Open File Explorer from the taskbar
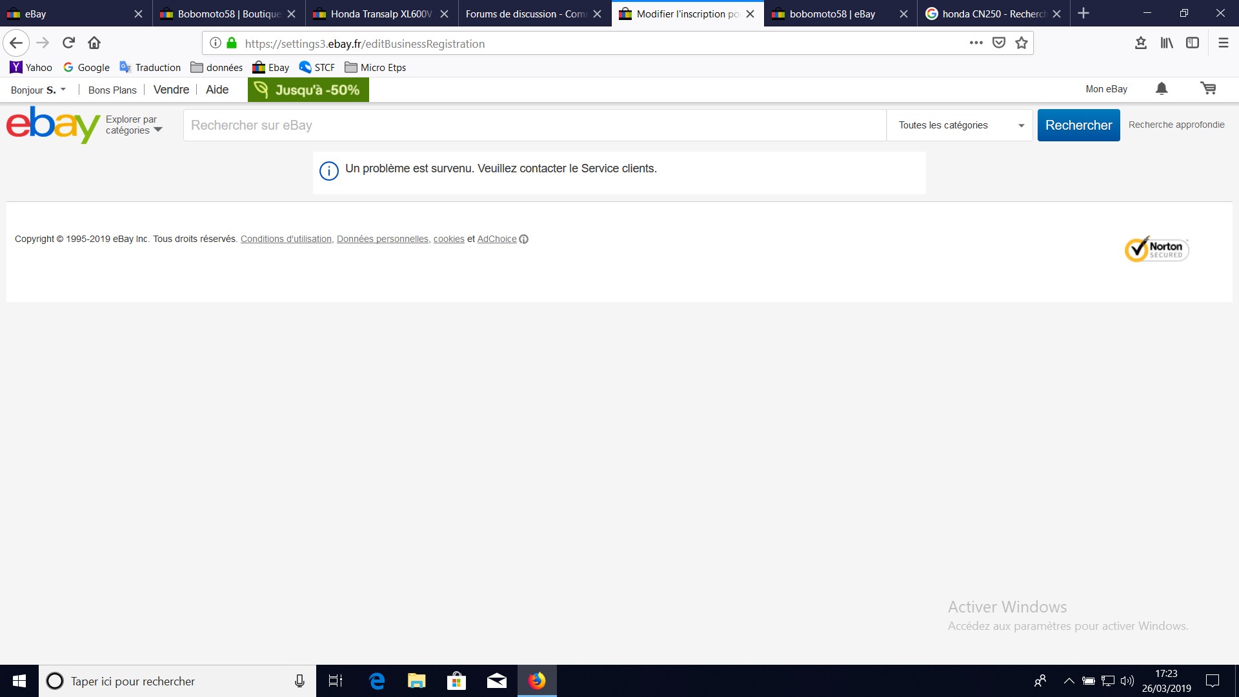The height and width of the screenshot is (697, 1239). [x=417, y=681]
